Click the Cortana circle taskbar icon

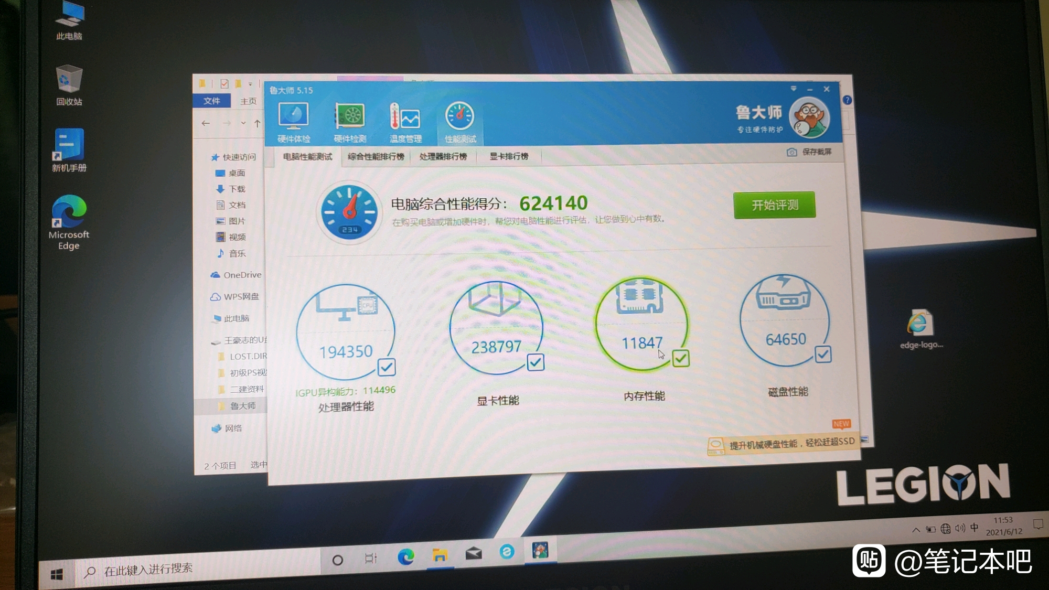coord(338,560)
